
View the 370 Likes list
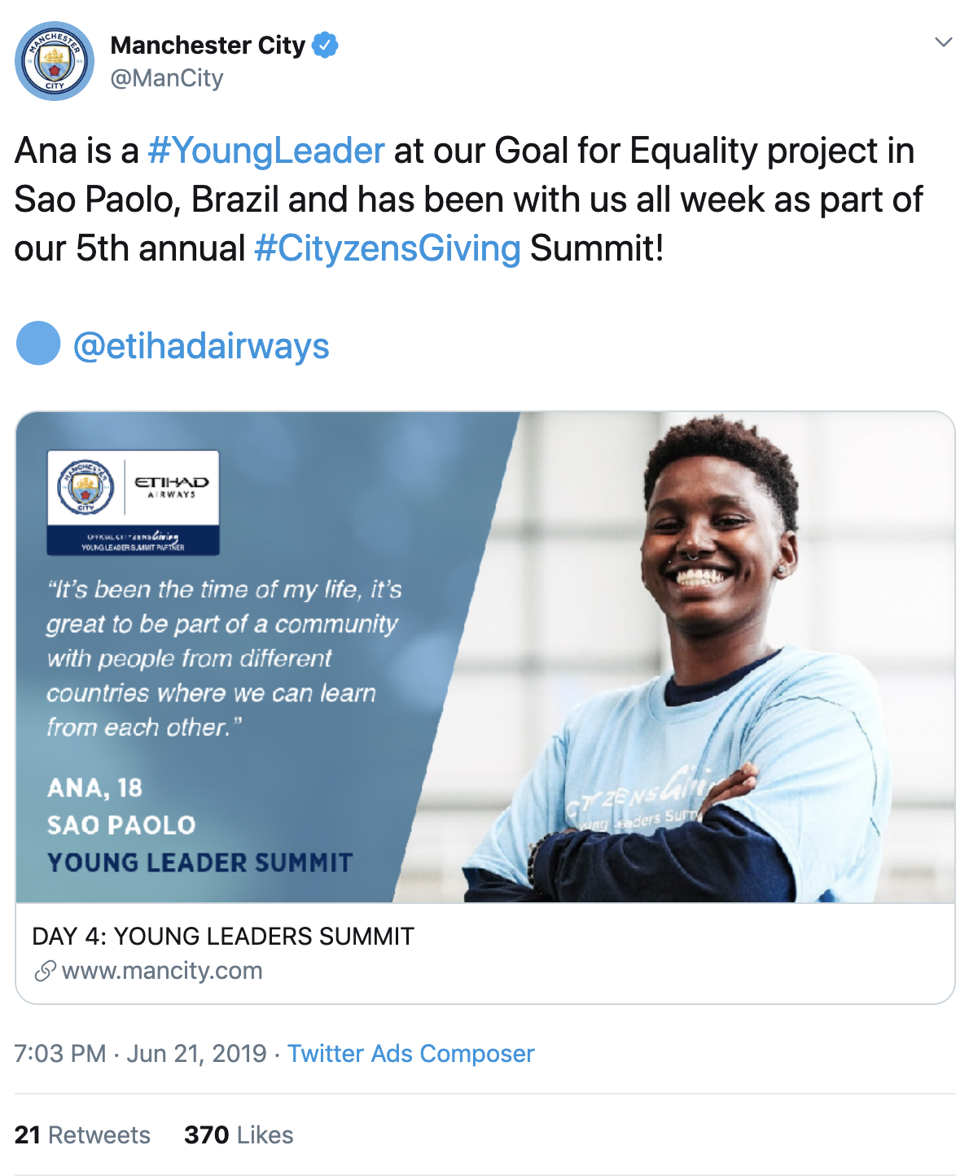click(239, 1135)
